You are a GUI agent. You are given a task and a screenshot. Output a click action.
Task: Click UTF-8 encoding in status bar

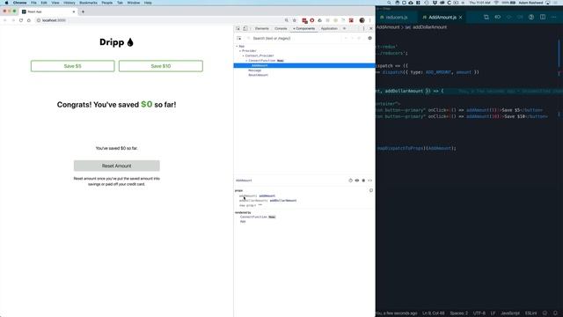pos(479,313)
